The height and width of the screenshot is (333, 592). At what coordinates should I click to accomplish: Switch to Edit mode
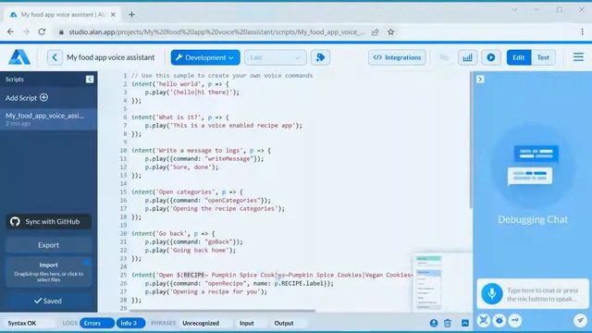pyautogui.click(x=519, y=57)
